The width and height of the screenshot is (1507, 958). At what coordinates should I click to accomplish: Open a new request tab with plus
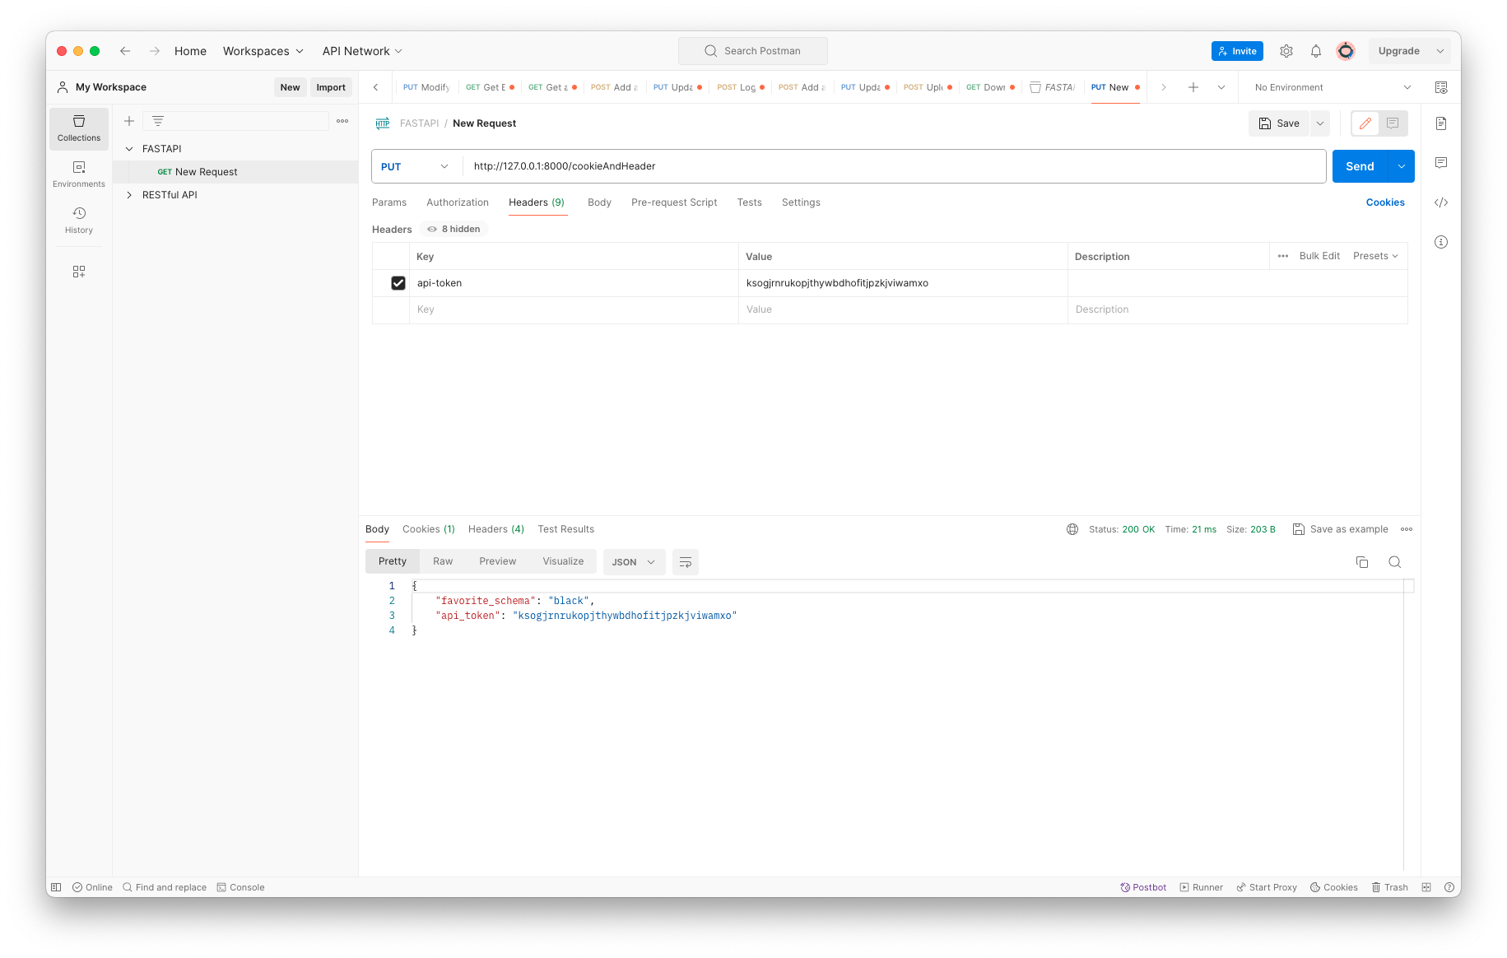(1193, 87)
